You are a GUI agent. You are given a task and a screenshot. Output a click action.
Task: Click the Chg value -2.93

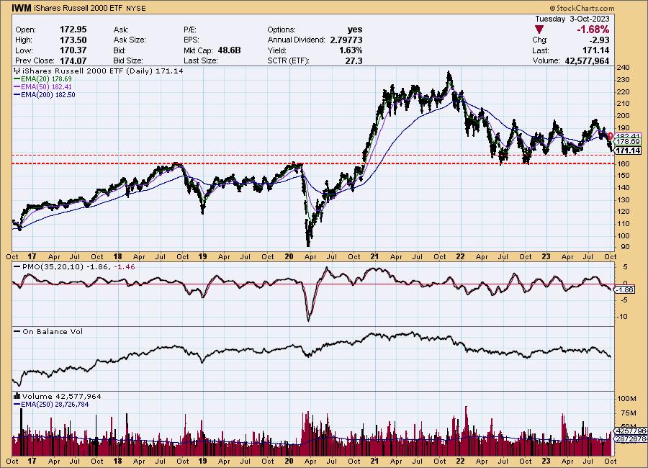(599, 40)
